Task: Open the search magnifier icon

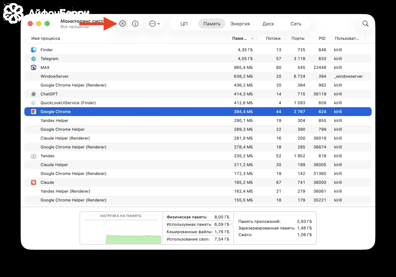Action: click(x=365, y=24)
